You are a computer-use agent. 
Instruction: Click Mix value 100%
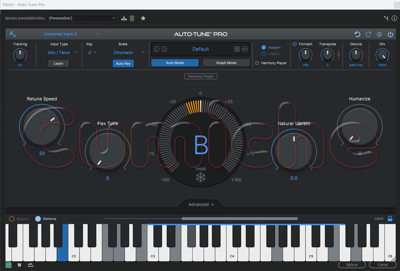tap(382, 65)
